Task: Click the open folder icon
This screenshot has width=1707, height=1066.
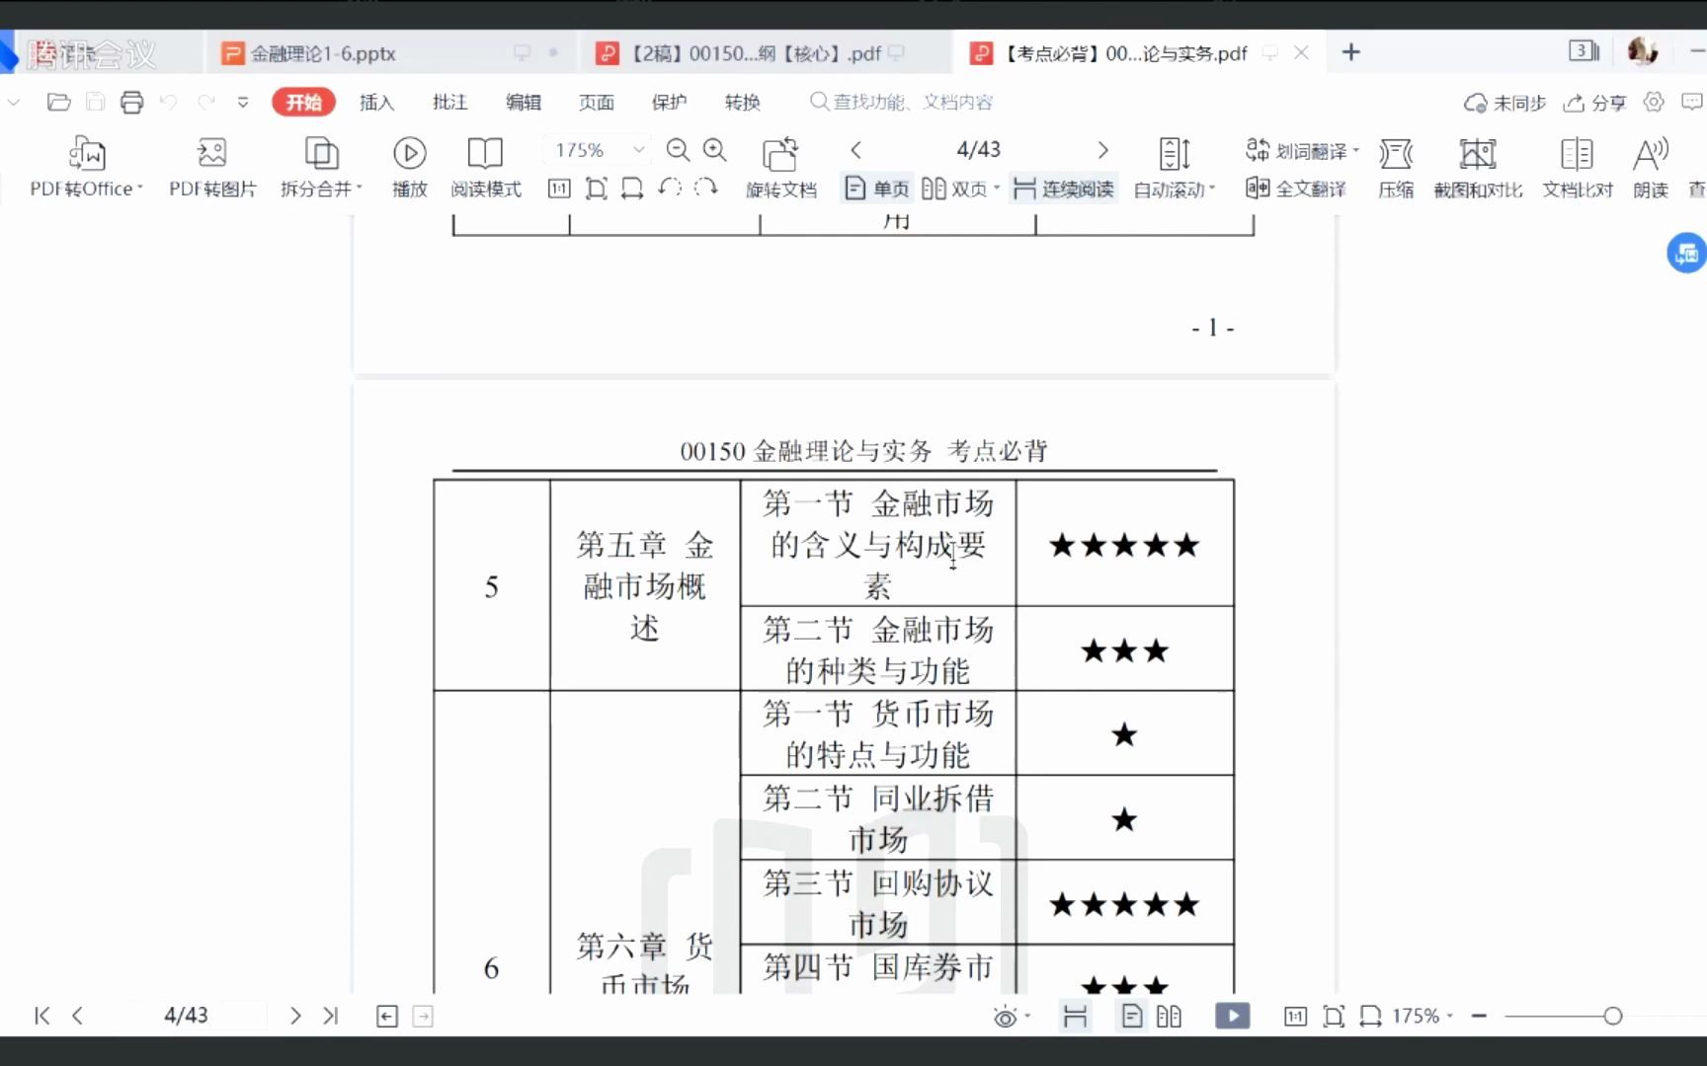Action: coord(58,102)
